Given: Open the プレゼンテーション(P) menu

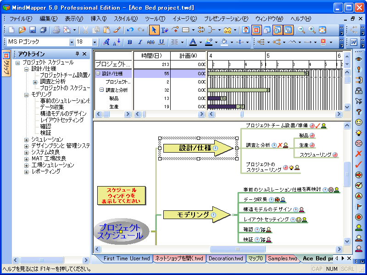Looking at the screenshot, I should point(226,19).
